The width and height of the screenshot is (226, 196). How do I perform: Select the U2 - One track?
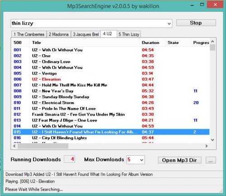coord(111,56)
